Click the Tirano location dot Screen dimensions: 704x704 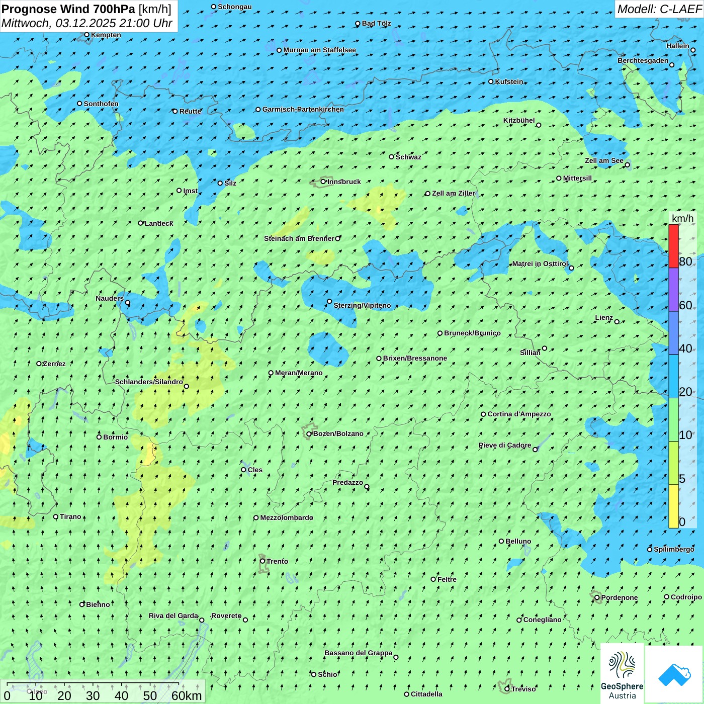pos(56,516)
